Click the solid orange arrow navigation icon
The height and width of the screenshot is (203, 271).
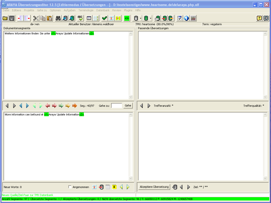tap(75, 106)
